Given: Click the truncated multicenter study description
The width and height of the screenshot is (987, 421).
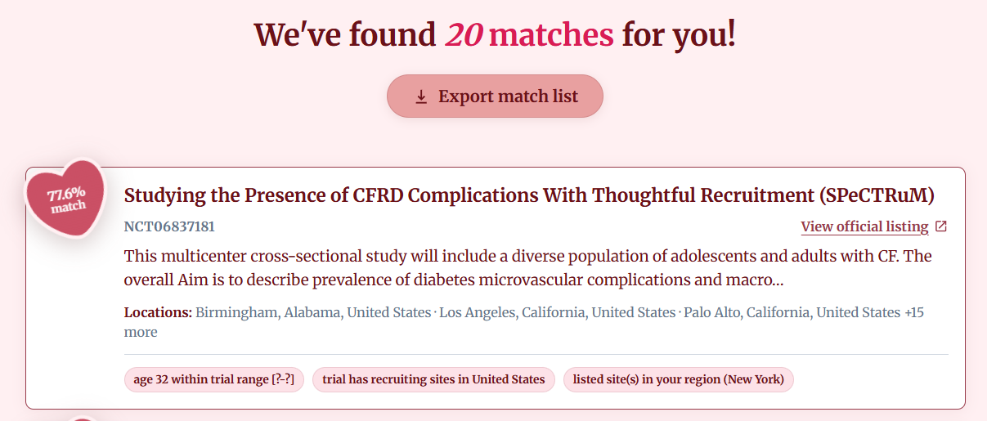Looking at the screenshot, I should point(528,268).
